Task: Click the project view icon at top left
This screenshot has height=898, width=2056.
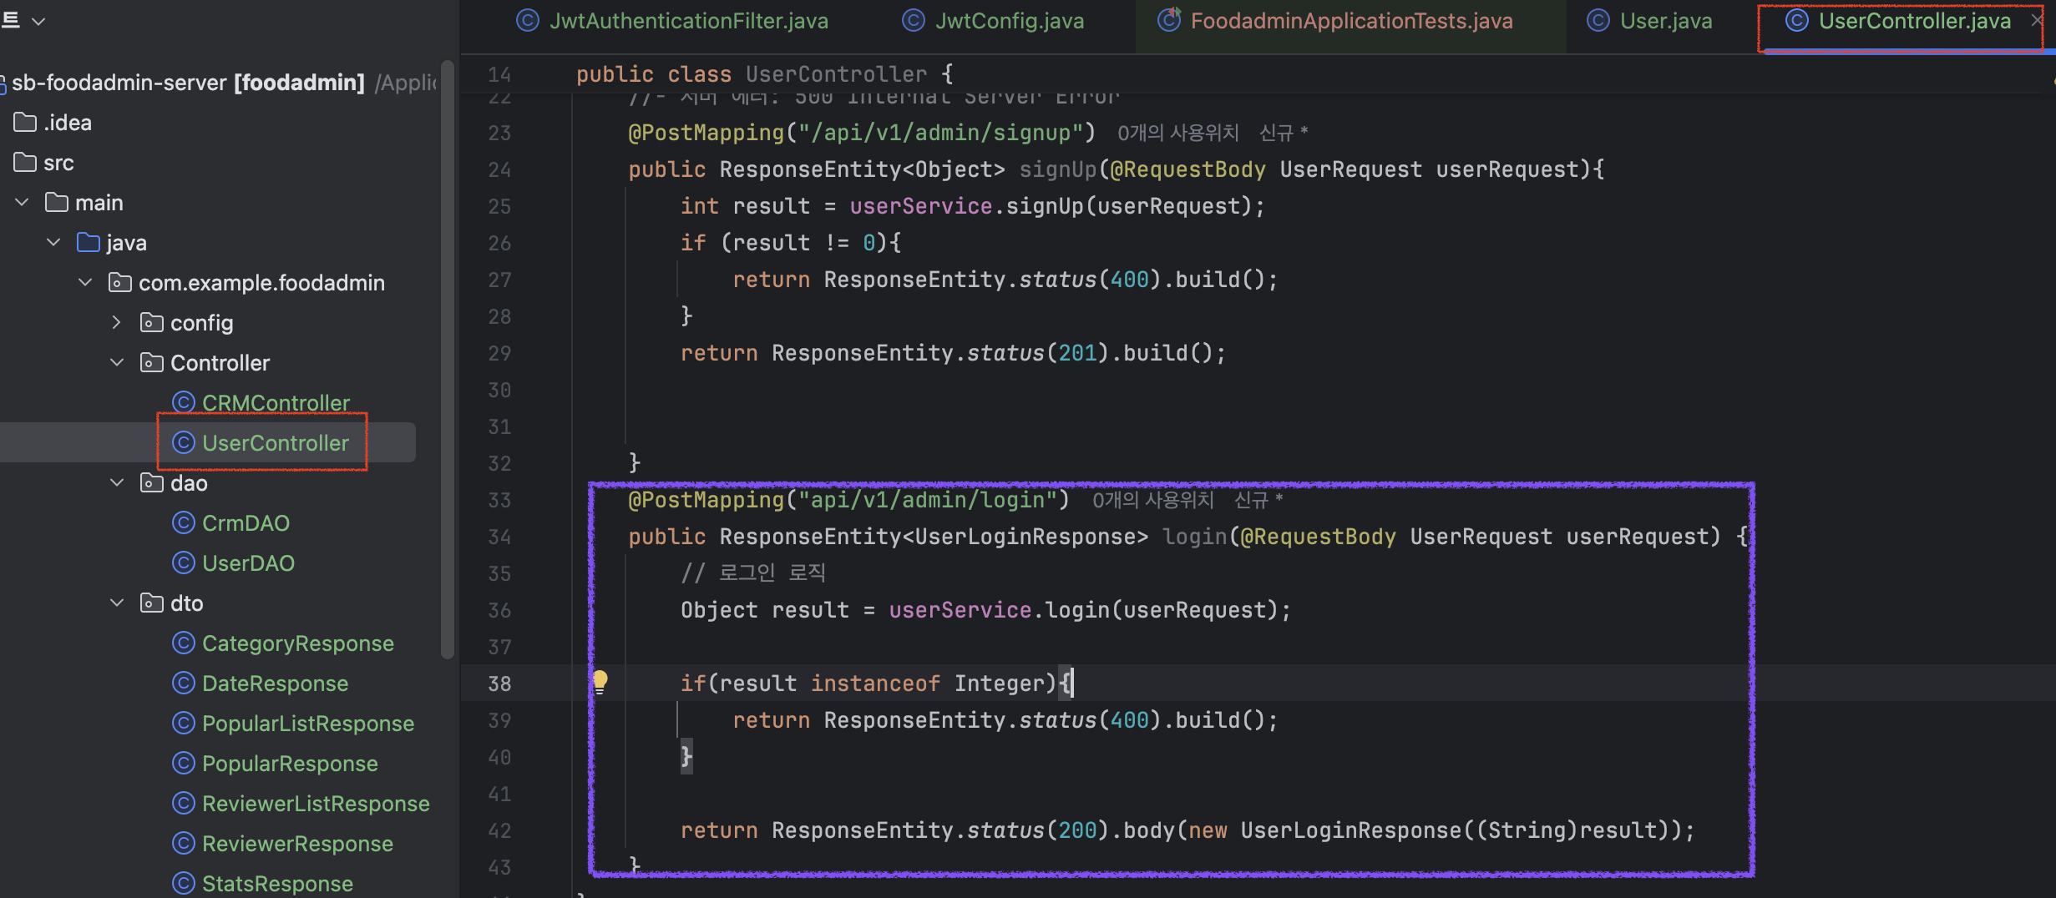Action: coord(10,20)
